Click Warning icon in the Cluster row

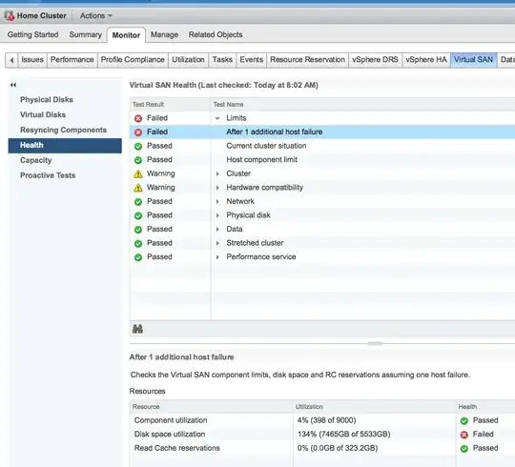(138, 173)
